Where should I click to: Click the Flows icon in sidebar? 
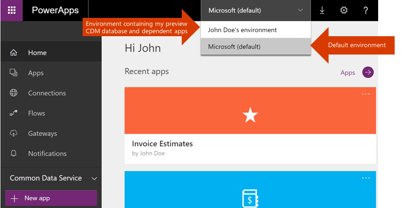coord(13,113)
